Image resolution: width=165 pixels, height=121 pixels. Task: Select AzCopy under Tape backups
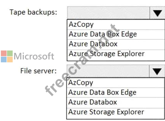(x=81, y=24)
